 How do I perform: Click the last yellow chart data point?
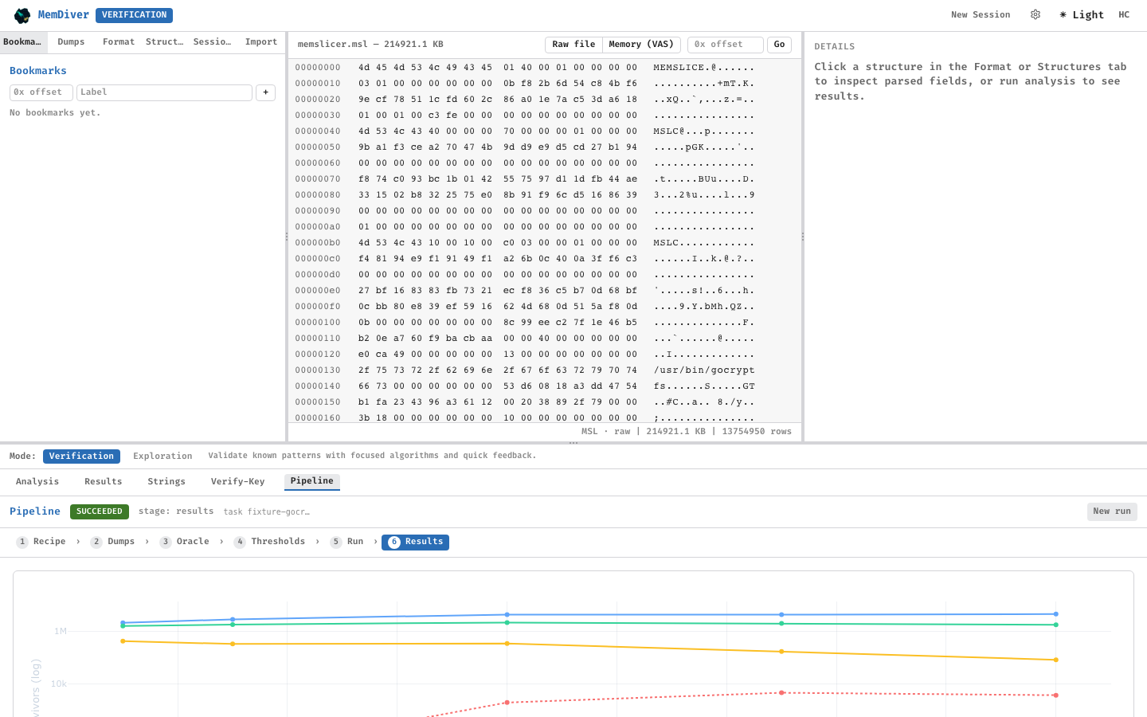click(1056, 660)
